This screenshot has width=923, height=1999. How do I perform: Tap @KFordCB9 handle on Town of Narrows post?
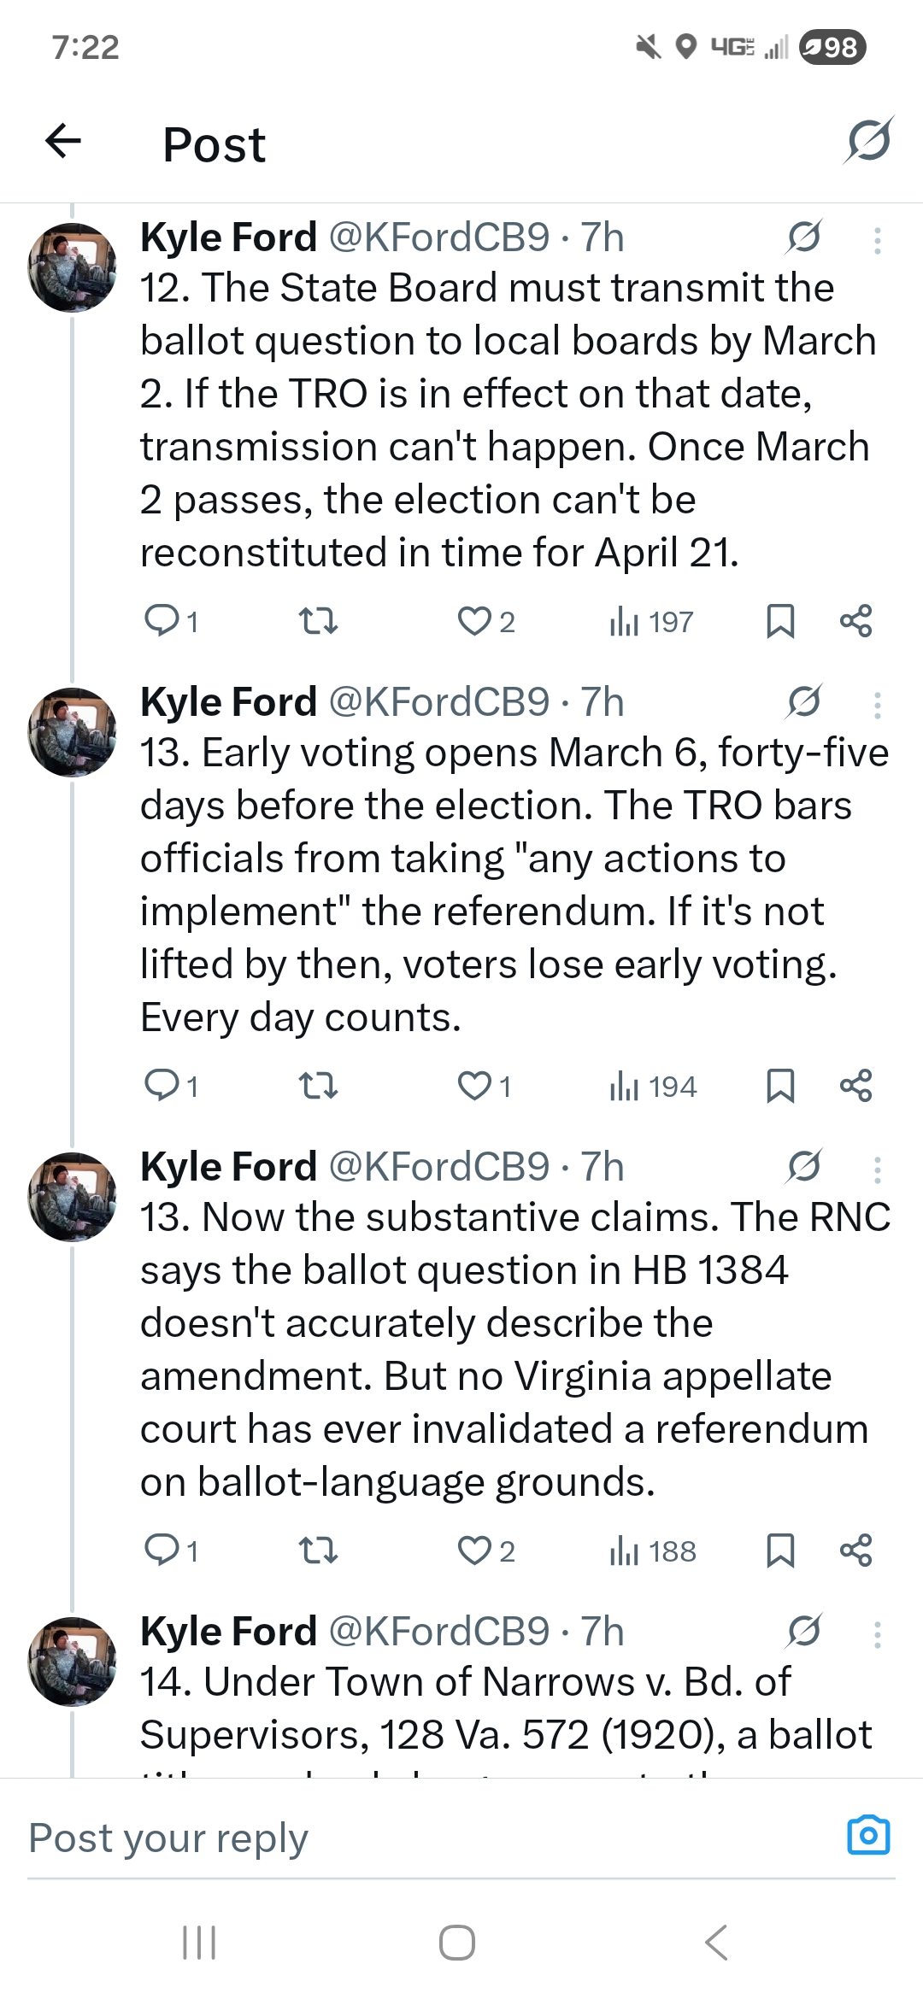pyautogui.click(x=438, y=1632)
